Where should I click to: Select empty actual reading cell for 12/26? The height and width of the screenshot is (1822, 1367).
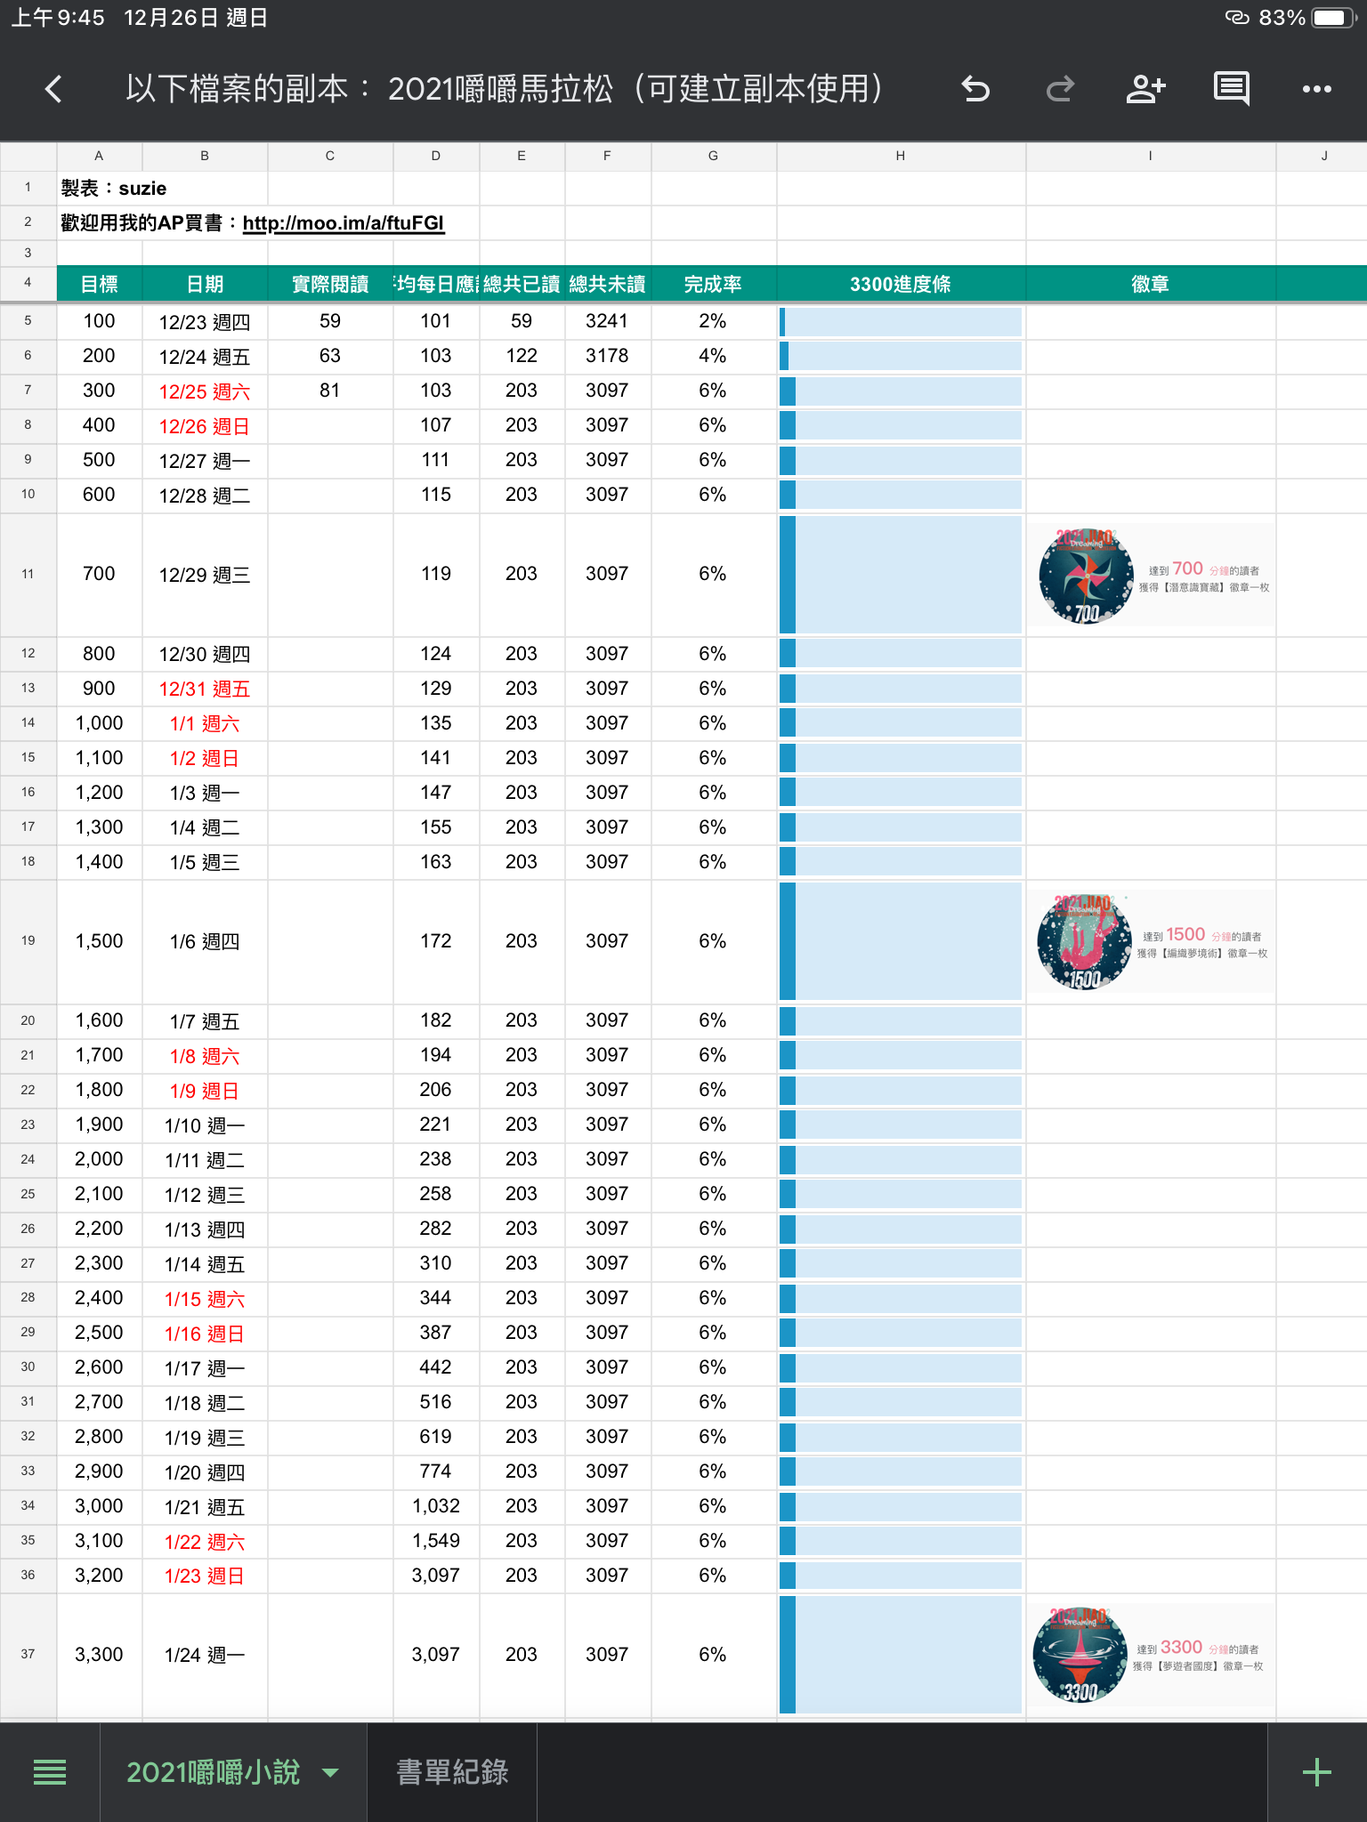point(330,426)
